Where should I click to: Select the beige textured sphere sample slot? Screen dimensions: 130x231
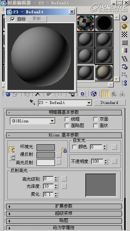(104, 73)
